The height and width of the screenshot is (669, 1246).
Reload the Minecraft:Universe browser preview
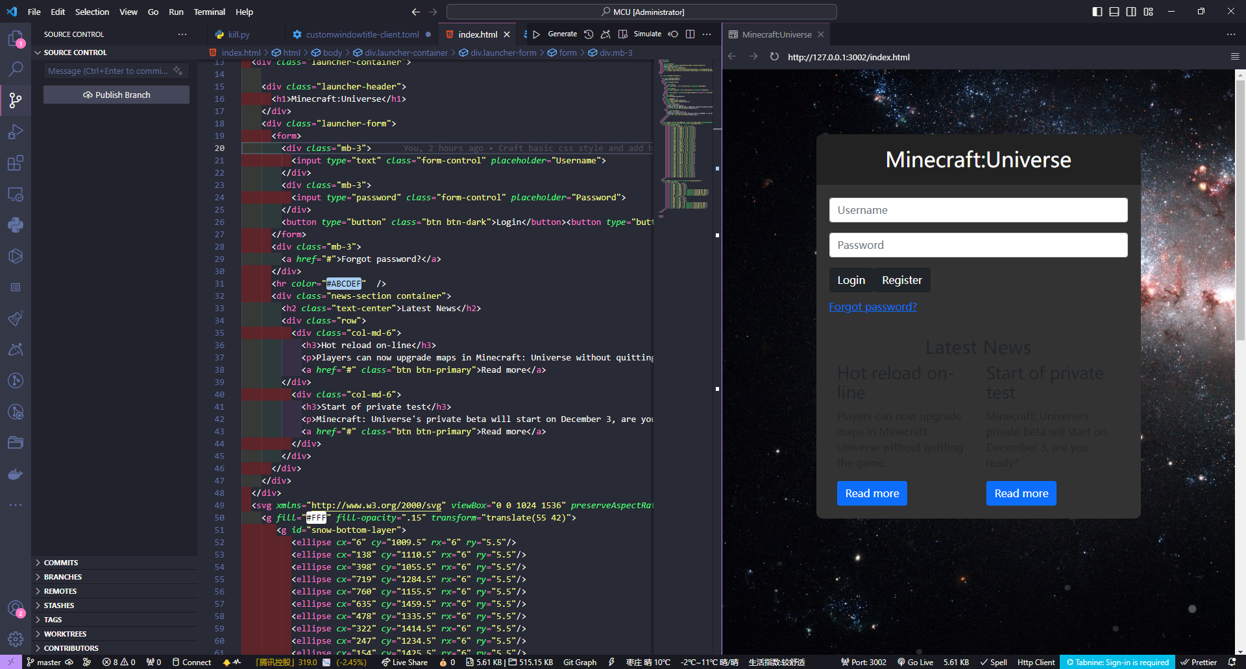coord(774,57)
